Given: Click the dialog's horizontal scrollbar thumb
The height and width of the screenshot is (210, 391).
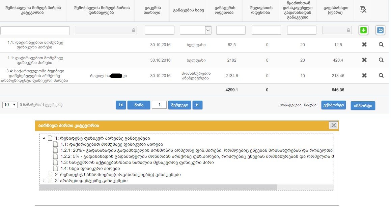Looking at the screenshot, I should (158, 187).
